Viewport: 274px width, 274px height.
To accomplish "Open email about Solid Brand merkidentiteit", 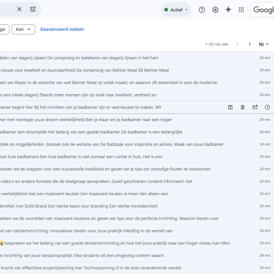I will click(137, 206).
